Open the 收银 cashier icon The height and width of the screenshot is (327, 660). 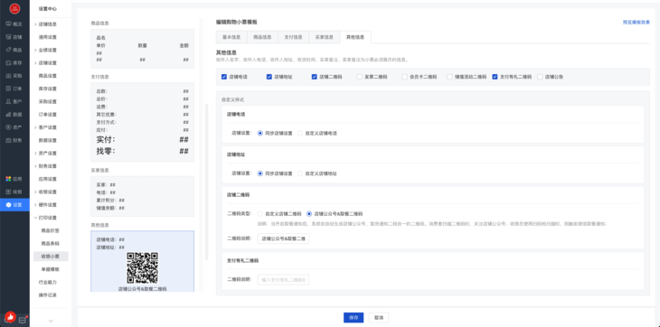(x=8, y=192)
